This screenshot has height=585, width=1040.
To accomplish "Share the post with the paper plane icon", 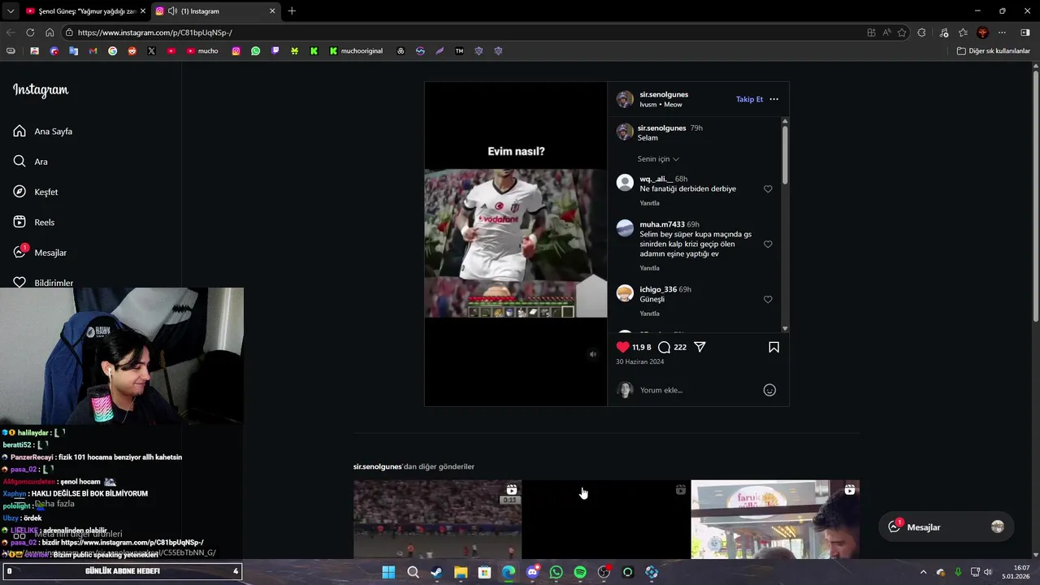I will (700, 347).
